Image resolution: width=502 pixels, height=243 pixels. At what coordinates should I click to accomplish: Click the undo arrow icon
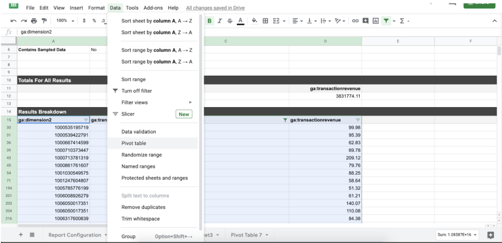click(13, 21)
